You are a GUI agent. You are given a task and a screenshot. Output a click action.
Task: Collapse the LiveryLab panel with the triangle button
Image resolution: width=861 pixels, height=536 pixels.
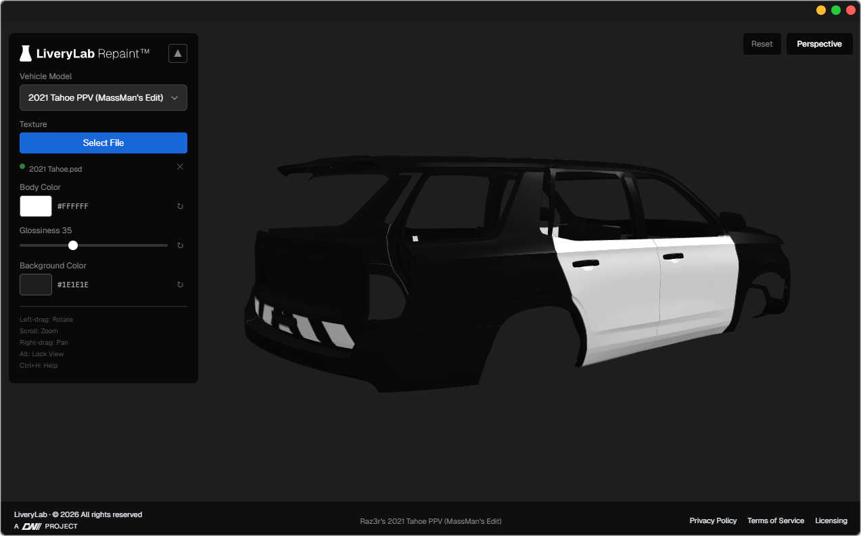click(x=178, y=53)
